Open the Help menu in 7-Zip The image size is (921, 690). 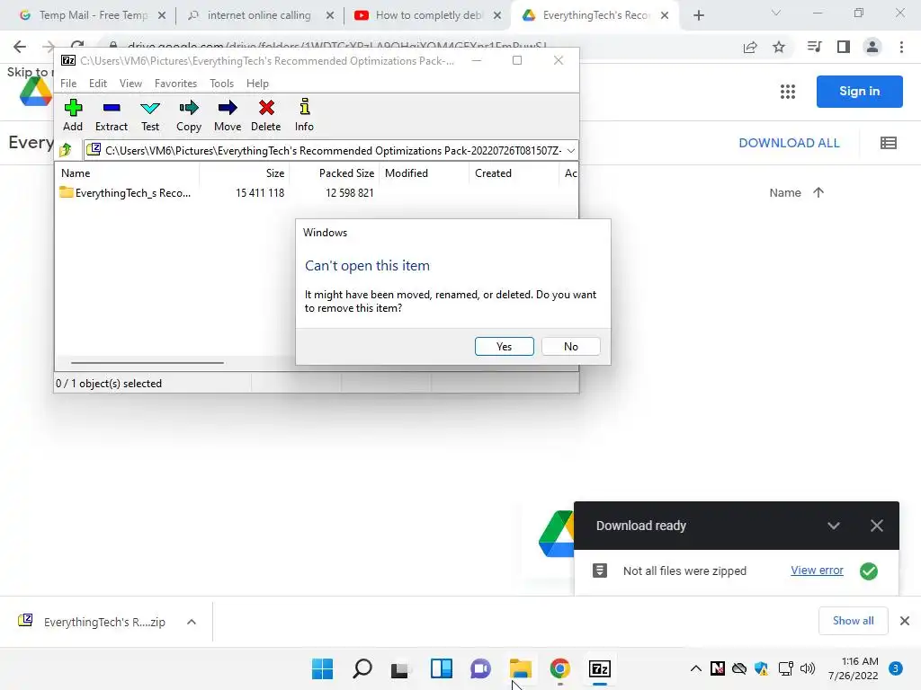coord(257,84)
